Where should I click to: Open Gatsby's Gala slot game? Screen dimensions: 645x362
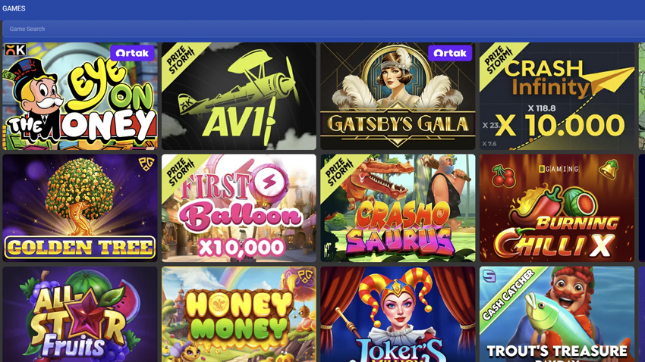coord(398,96)
